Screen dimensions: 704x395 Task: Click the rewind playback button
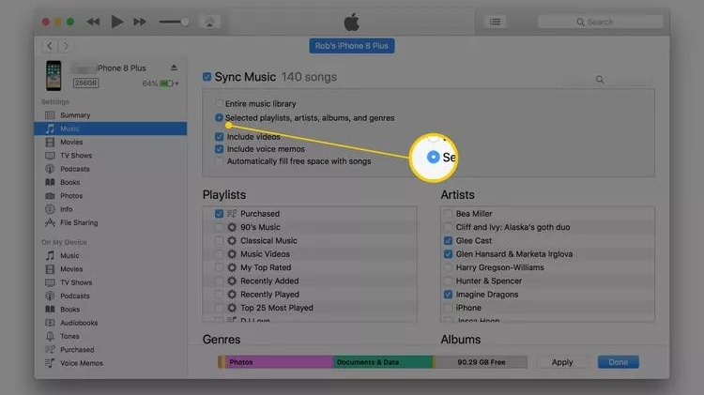click(x=93, y=22)
